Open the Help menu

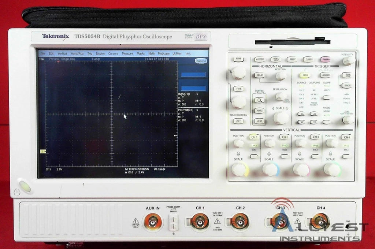coord(189,53)
